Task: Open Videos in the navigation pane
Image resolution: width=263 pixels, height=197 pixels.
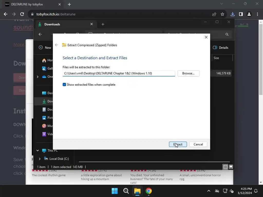Action: click(47, 134)
